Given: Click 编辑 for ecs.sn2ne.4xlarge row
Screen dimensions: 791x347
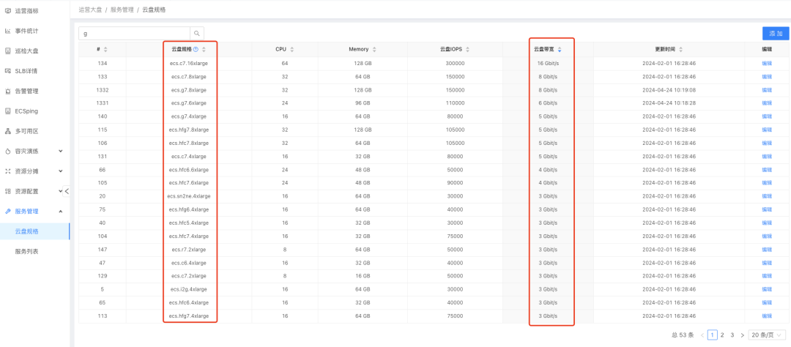Looking at the screenshot, I should (x=766, y=196).
